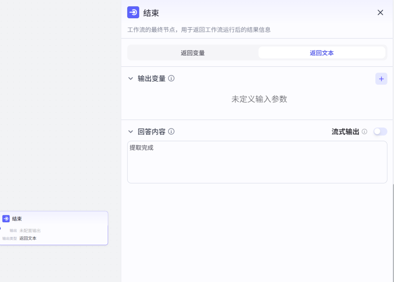The image size is (394, 282).
Task: Click the 工作流的最终节点 description text
Action: click(x=199, y=30)
